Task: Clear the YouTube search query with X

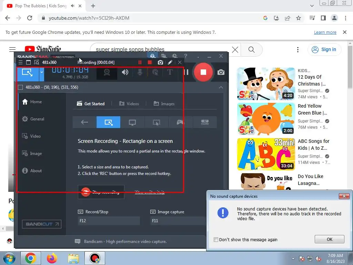Action: [235, 49]
